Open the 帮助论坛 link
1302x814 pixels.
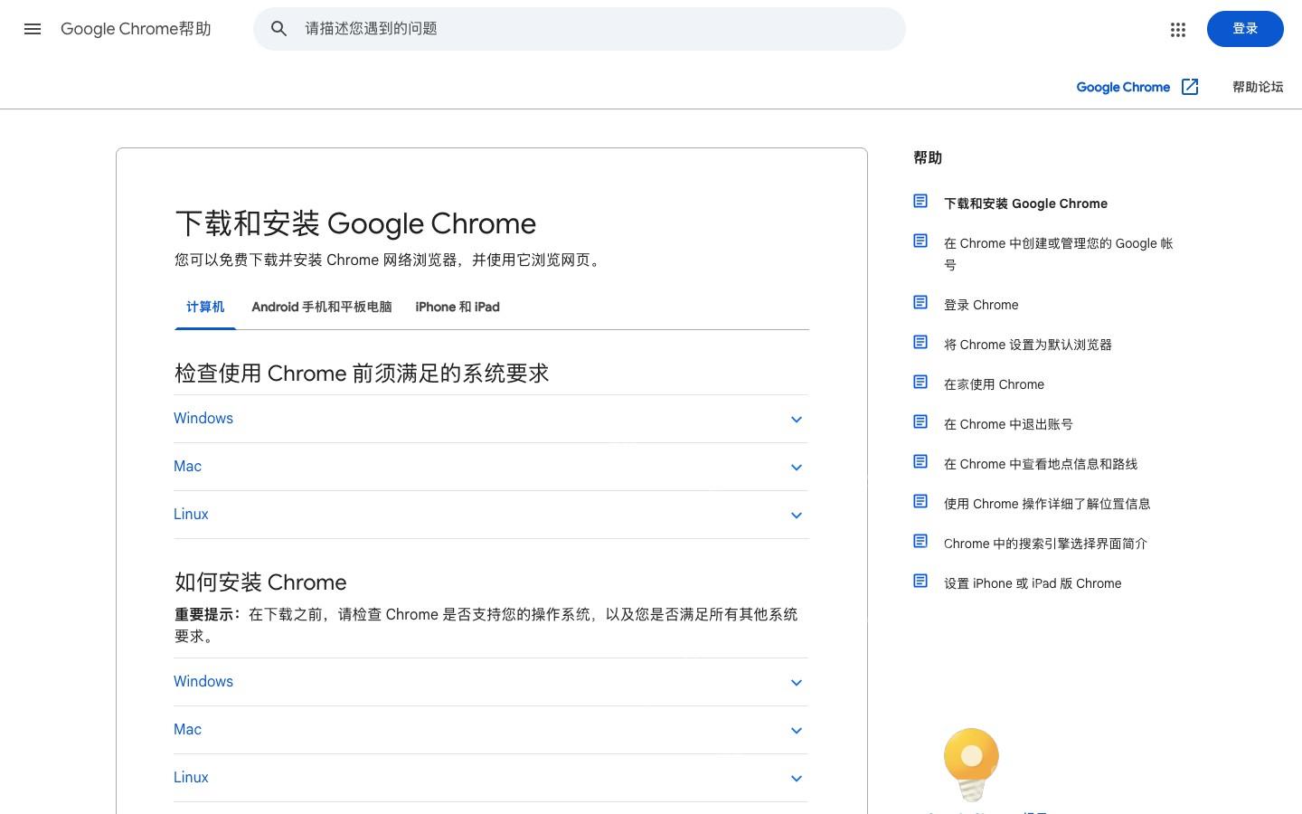[1258, 87]
